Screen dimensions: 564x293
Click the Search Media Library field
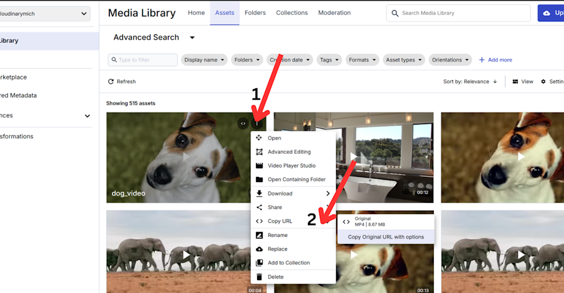coord(458,13)
